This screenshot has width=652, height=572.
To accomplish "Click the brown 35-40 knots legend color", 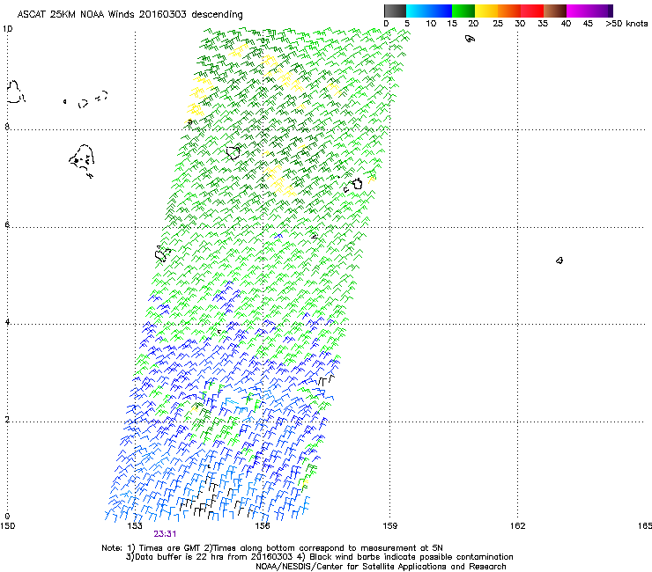I will 555,11.
